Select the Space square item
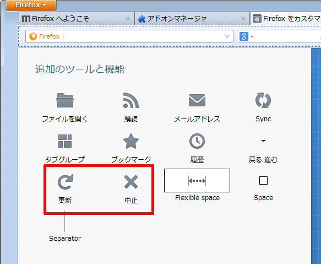 coord(263,181)
